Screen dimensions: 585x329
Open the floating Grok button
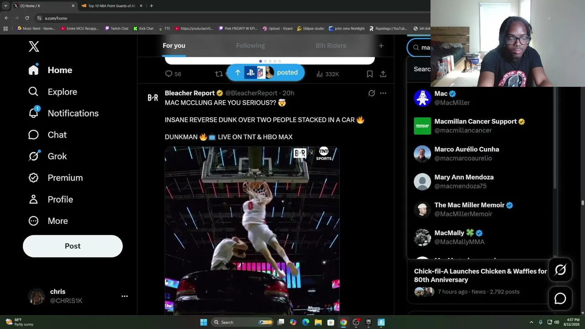pyautogui.click(x=560, y=270)
